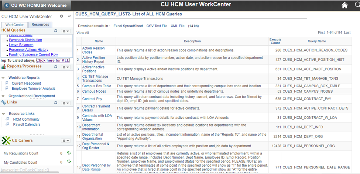
Task: Click the icon beside Employee Turnover Analysis
Action: click(7, 88)
